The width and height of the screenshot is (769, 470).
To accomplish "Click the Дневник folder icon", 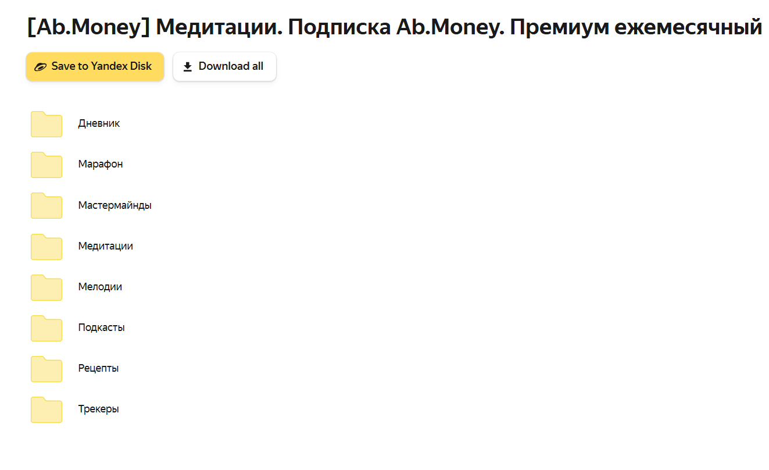I will [47, 124].
